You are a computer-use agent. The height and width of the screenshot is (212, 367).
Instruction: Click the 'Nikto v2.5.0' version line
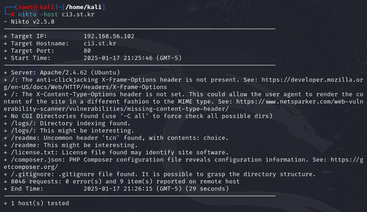point(29,22)
